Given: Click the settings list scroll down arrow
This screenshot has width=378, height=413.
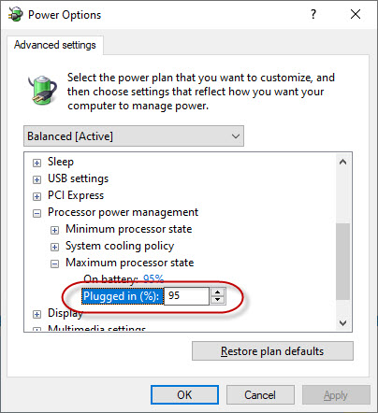Looking at the screenshot, I should [x=343, y=323].
